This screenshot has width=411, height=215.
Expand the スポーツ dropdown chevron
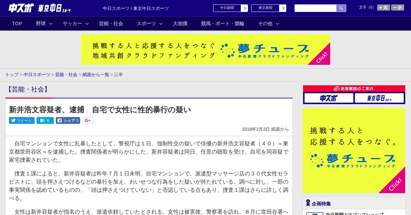pyautogui.click(x=161, y=24)
